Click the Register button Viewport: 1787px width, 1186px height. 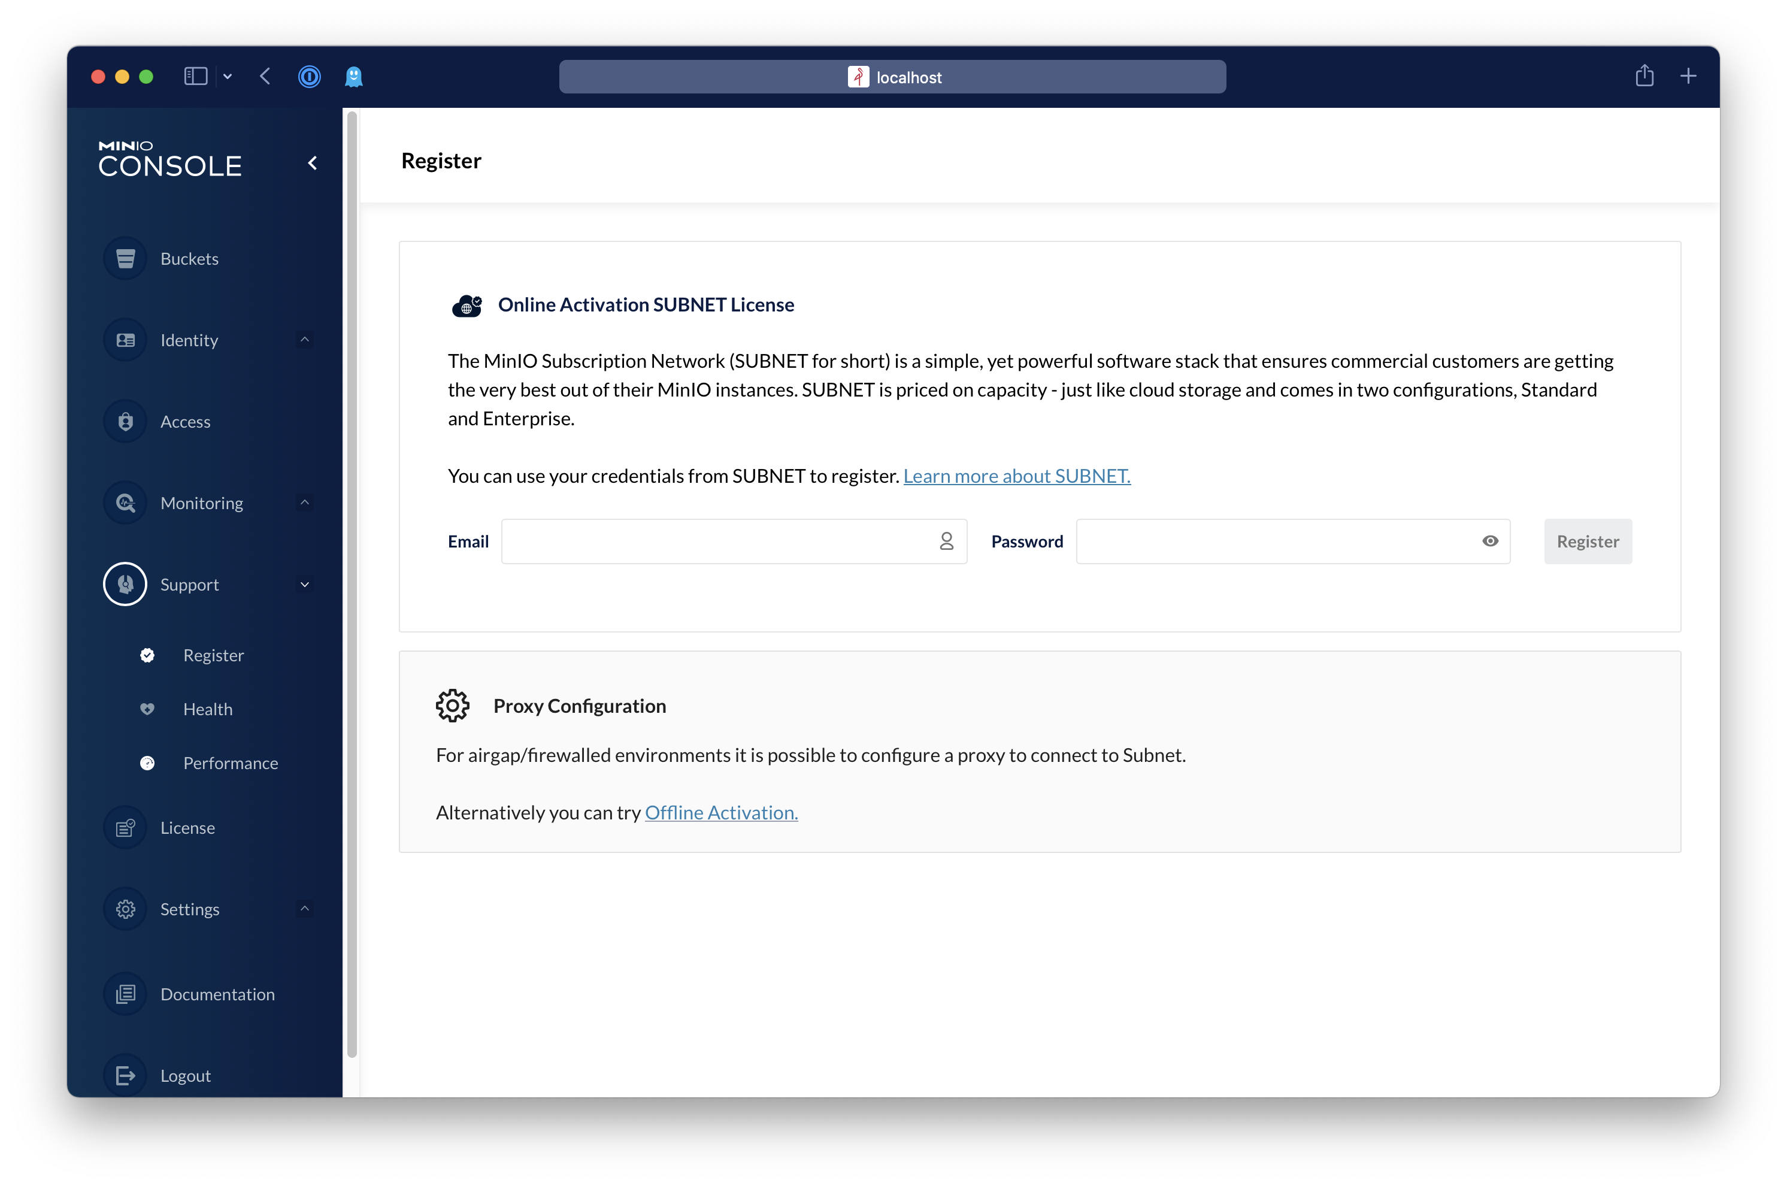[1588, 541]
